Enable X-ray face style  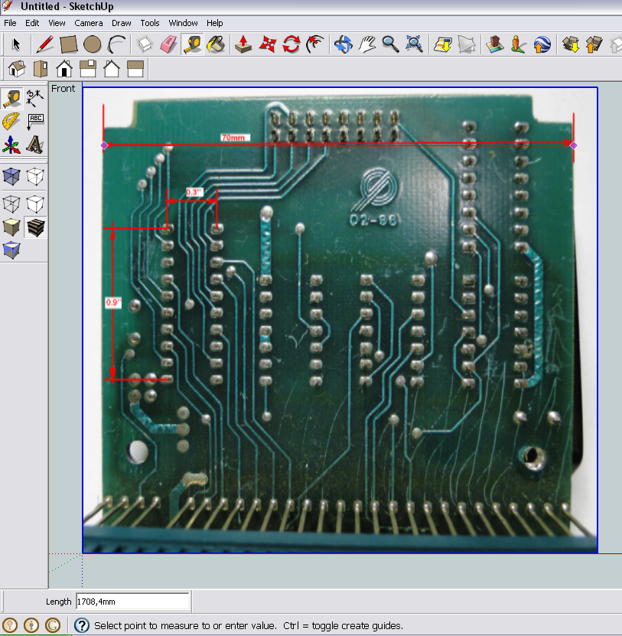coord(11,177)
